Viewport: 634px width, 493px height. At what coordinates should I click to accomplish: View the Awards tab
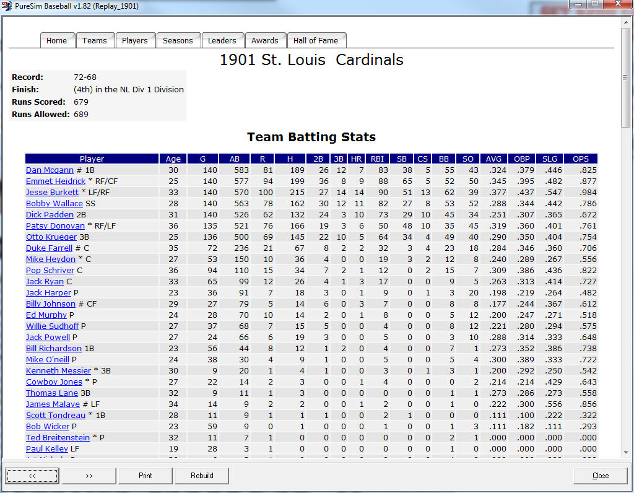point(265,40)
